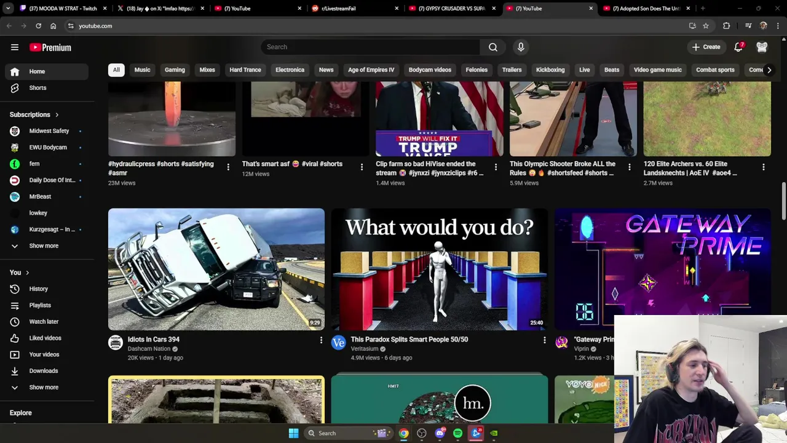Open options for Clip farm short
787x443 pixels.
coord(496,167)
